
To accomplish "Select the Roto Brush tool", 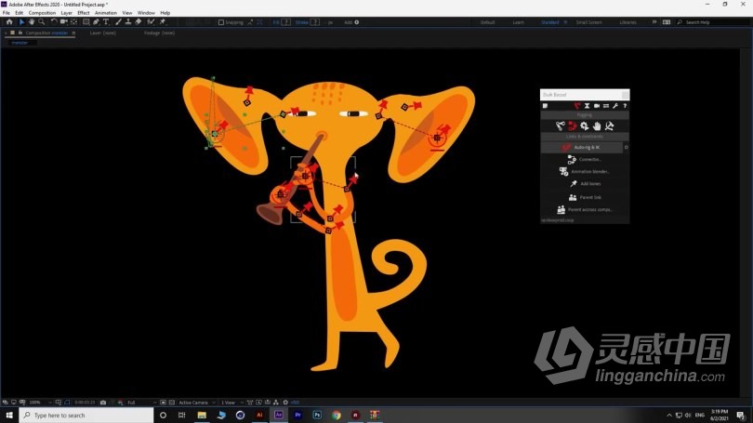I will tap(151, 22).
